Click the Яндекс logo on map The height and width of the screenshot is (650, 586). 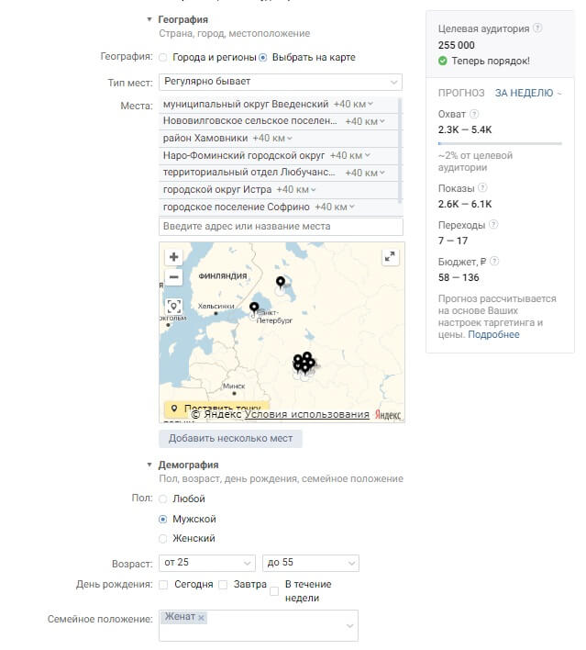point(388,415)
